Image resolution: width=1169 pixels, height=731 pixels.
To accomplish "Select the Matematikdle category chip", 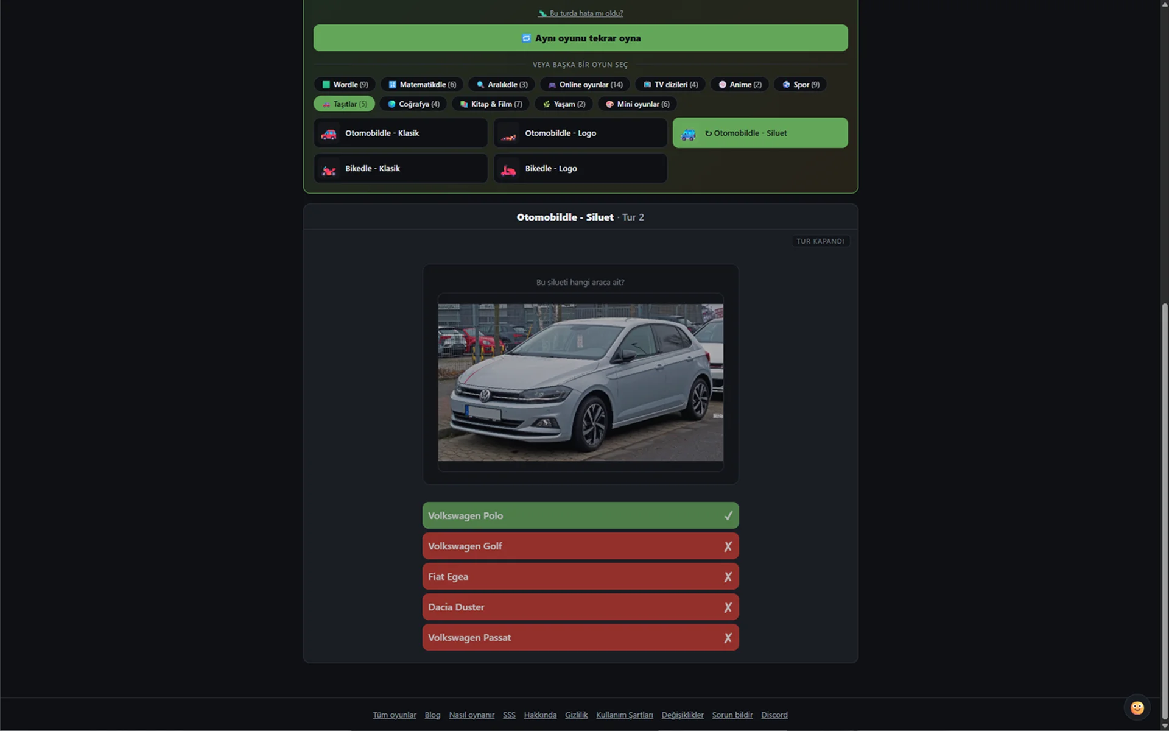I will coord(422,85).
